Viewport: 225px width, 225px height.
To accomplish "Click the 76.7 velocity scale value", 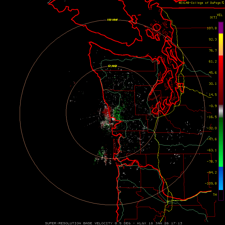I will [x=213, y=50].
